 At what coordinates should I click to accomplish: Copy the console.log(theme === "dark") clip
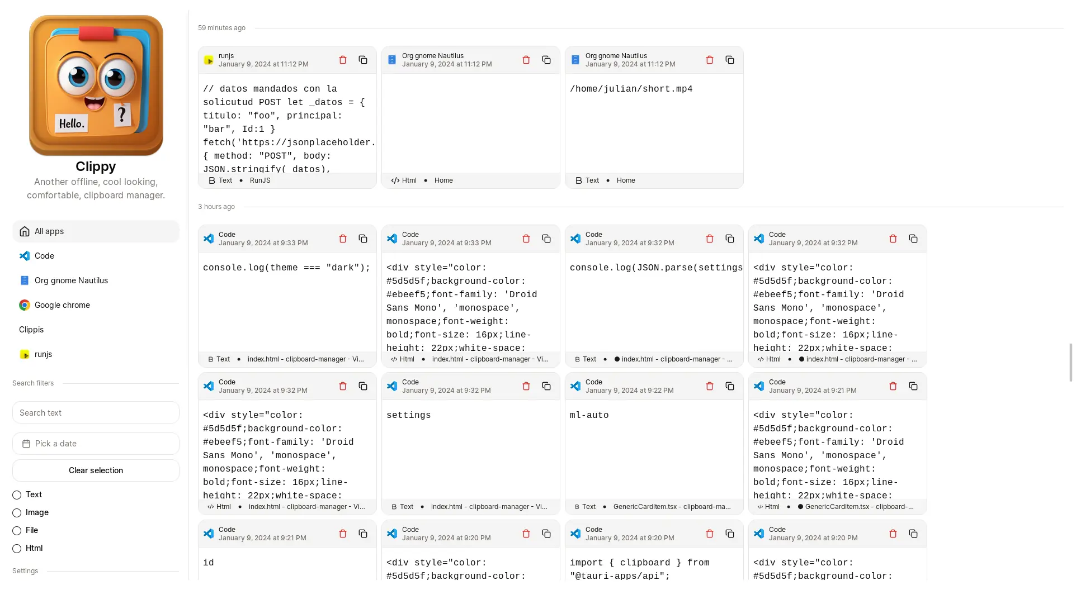coord(363,239)
